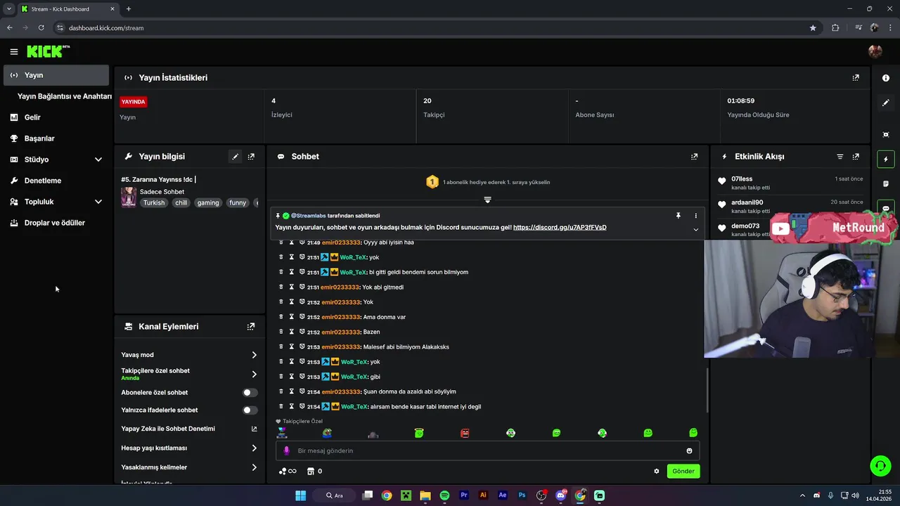Click the pencil icon in the right sidebar
Screen dimensions: 900x506
point(886,103)
